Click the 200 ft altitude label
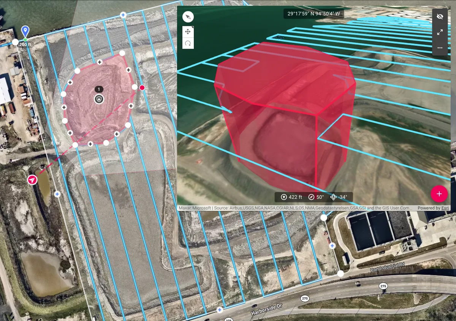The width and height of the screenshot is (456, 321). pos(25,44)
